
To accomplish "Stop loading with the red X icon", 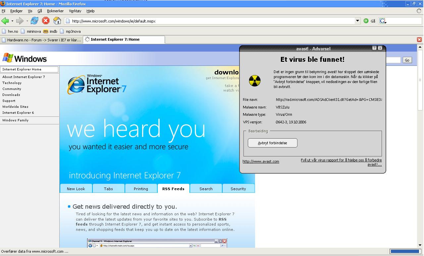I will tap(46, 21).
